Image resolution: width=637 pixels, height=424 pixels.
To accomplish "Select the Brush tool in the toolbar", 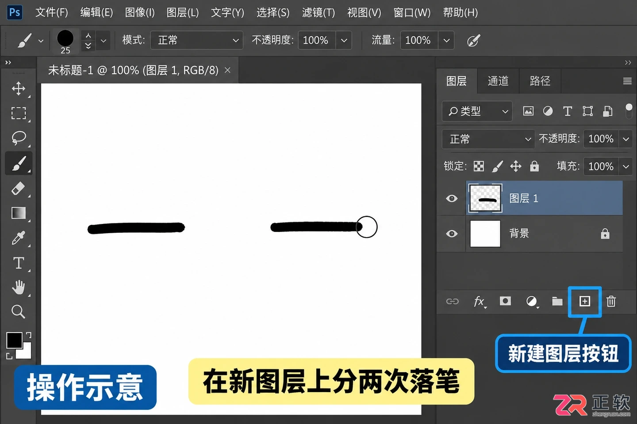I will click(x=18, y=163).
